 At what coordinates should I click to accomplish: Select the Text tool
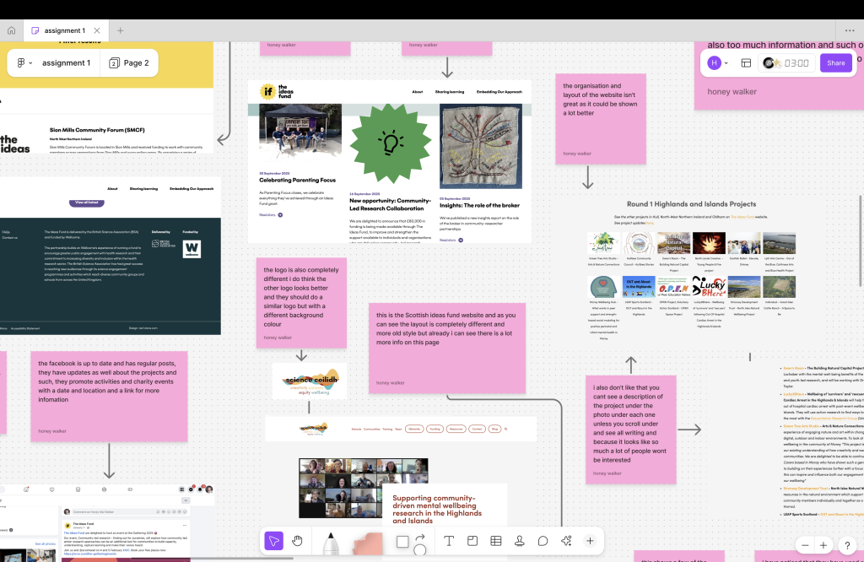coord(449,541)
